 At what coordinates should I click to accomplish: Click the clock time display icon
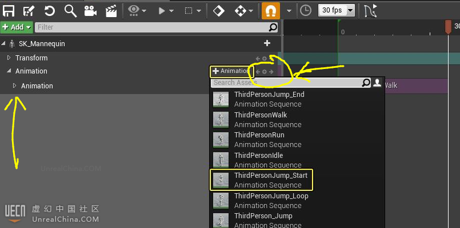coord(306,10)
